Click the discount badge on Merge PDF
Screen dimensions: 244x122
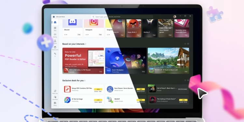click(98, 89)
